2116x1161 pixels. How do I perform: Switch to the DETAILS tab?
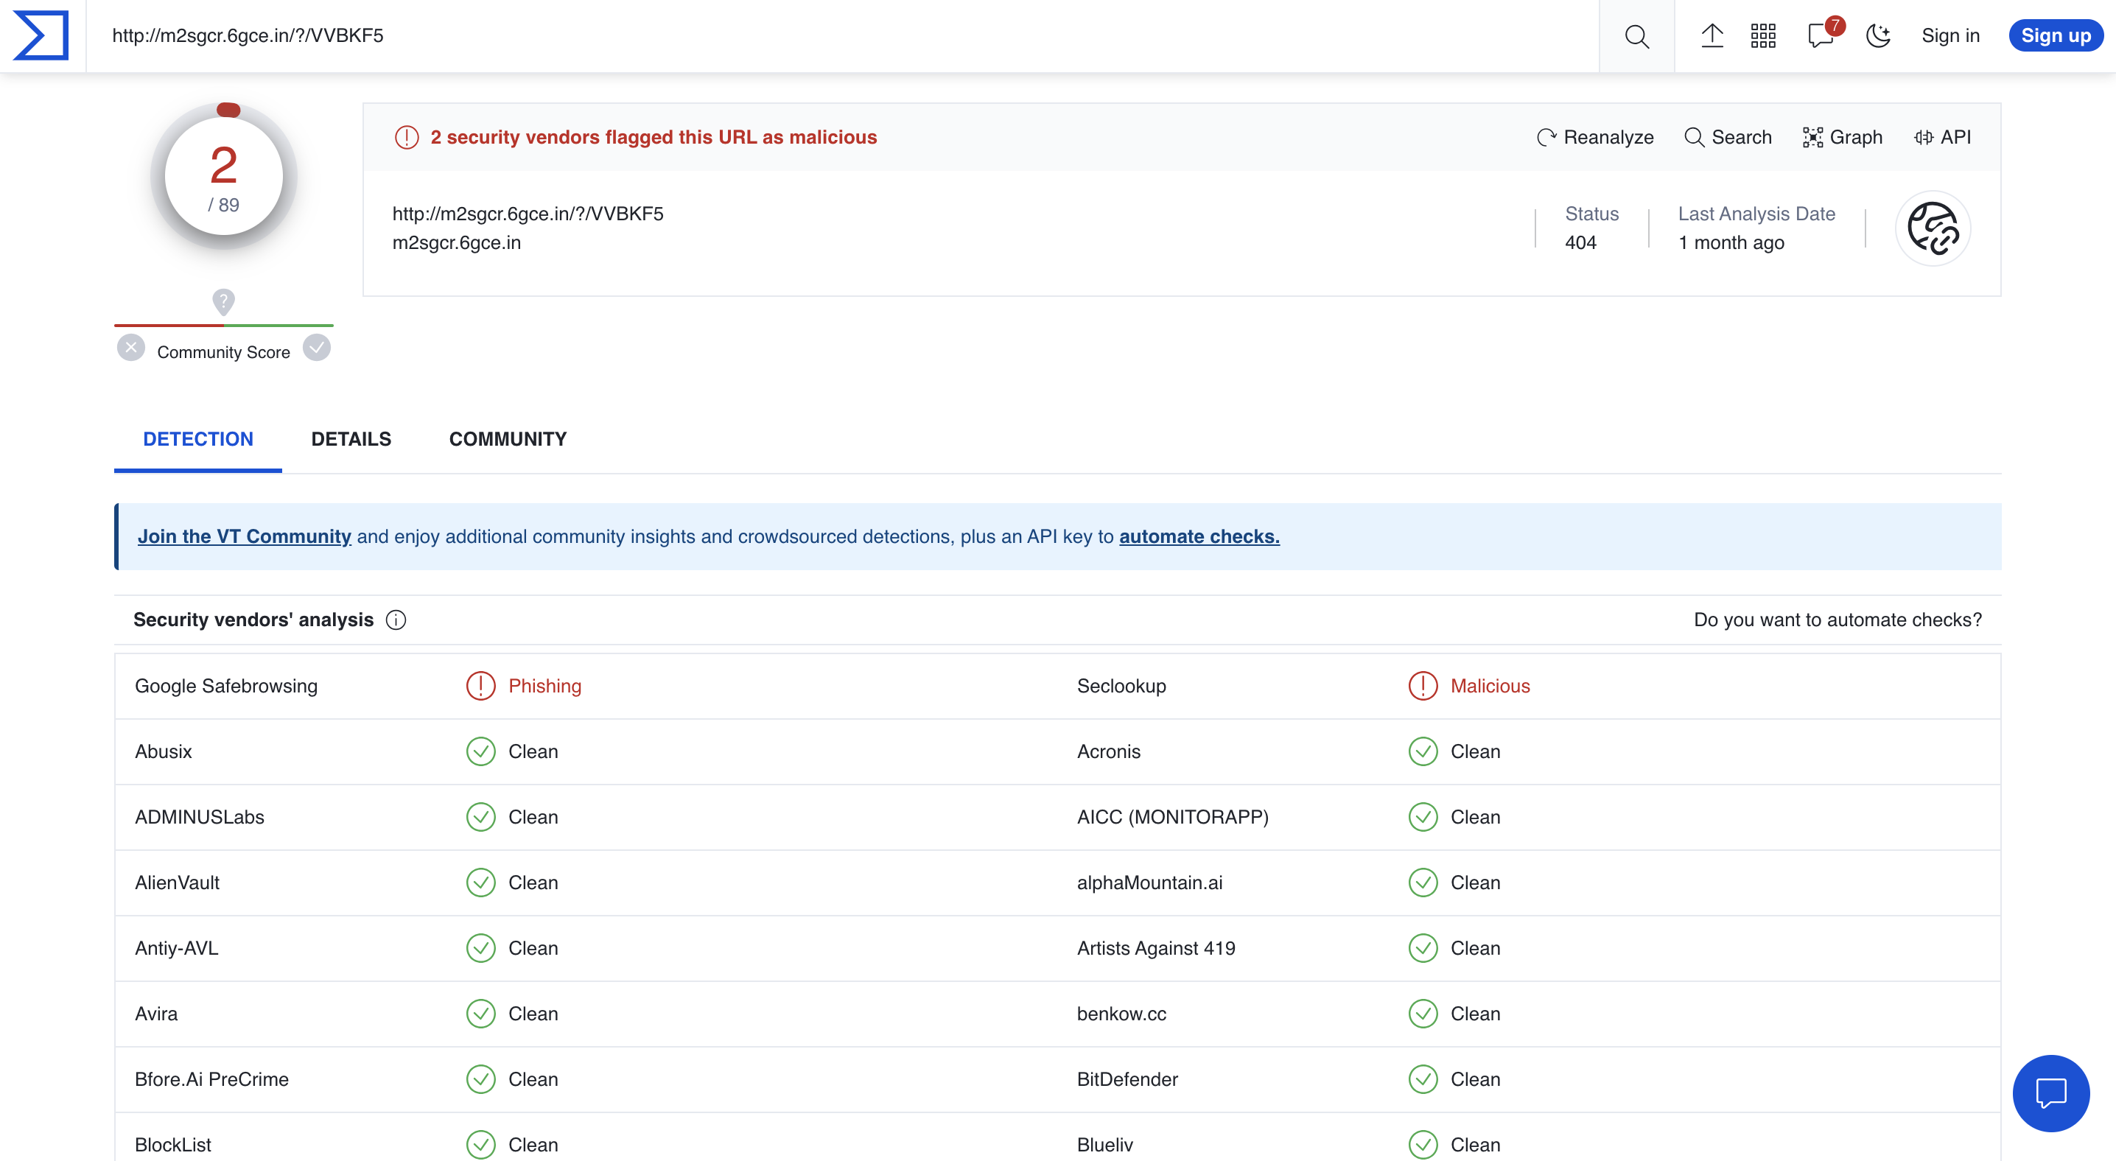(351, 439)
